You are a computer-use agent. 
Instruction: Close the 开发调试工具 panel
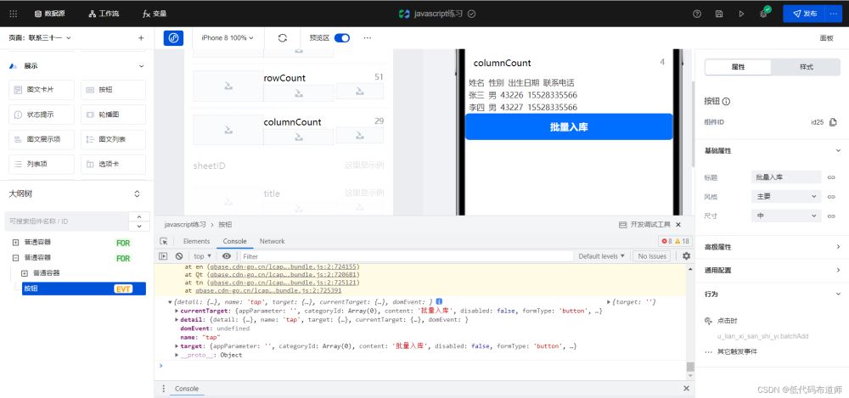pyautogui.click(x=678, y=224)
